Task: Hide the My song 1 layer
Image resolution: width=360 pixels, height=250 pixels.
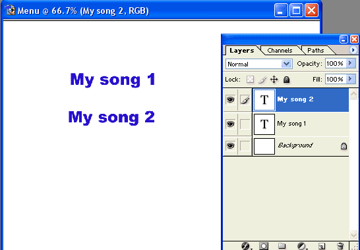Action: [230, 124]
